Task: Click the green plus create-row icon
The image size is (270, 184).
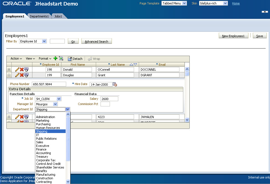Action: (55, 58)
